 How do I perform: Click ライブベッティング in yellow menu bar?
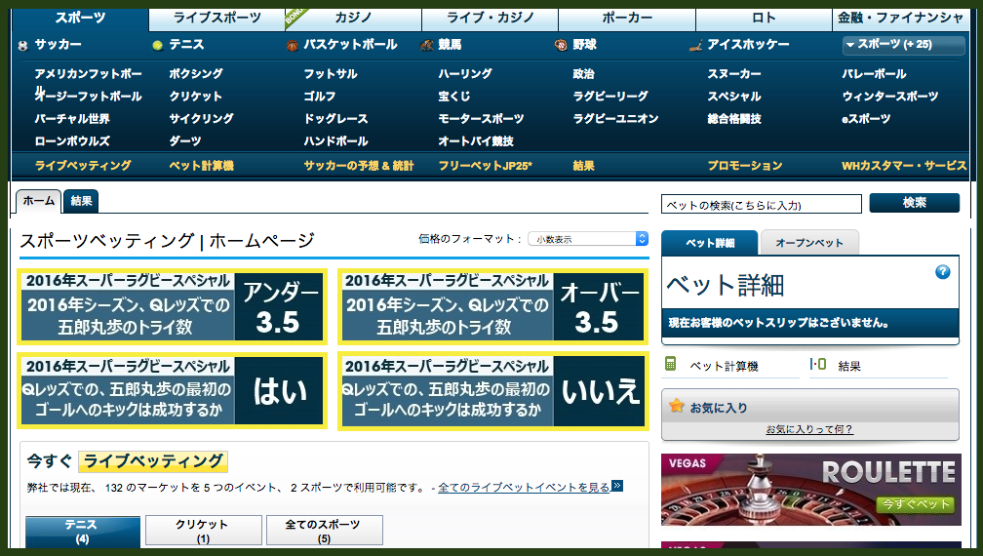(83, 166)
